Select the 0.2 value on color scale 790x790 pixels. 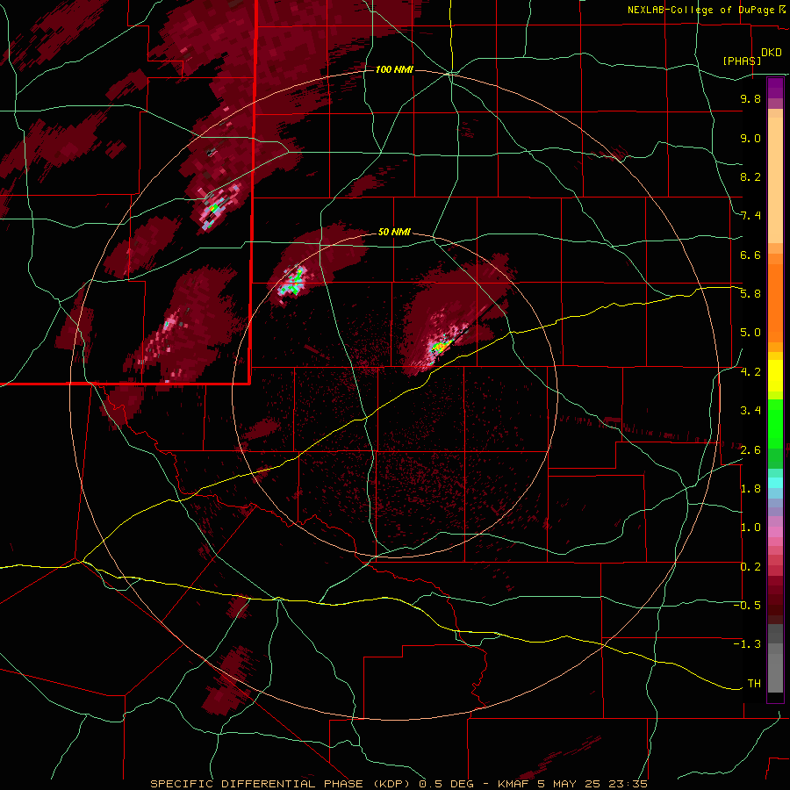pos(750,567)
